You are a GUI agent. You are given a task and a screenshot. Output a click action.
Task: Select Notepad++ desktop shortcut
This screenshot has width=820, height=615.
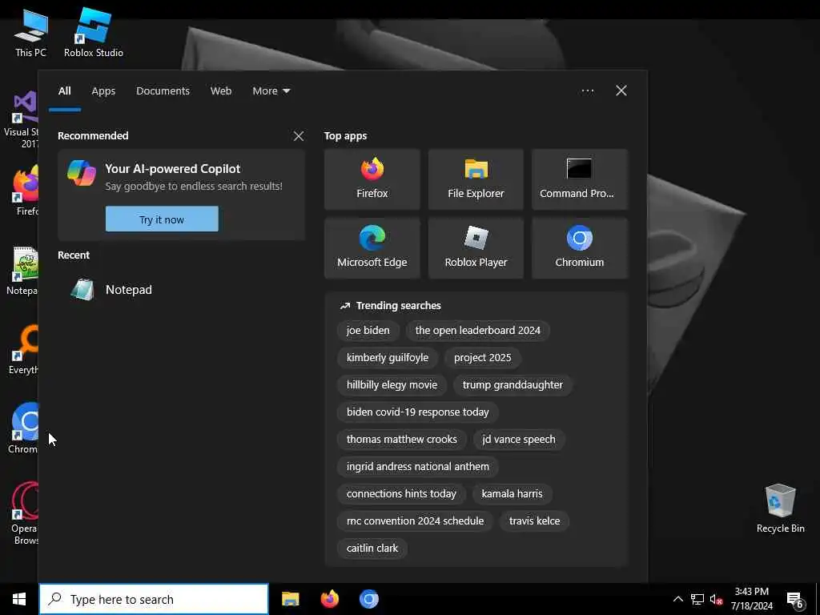(23, 271)
